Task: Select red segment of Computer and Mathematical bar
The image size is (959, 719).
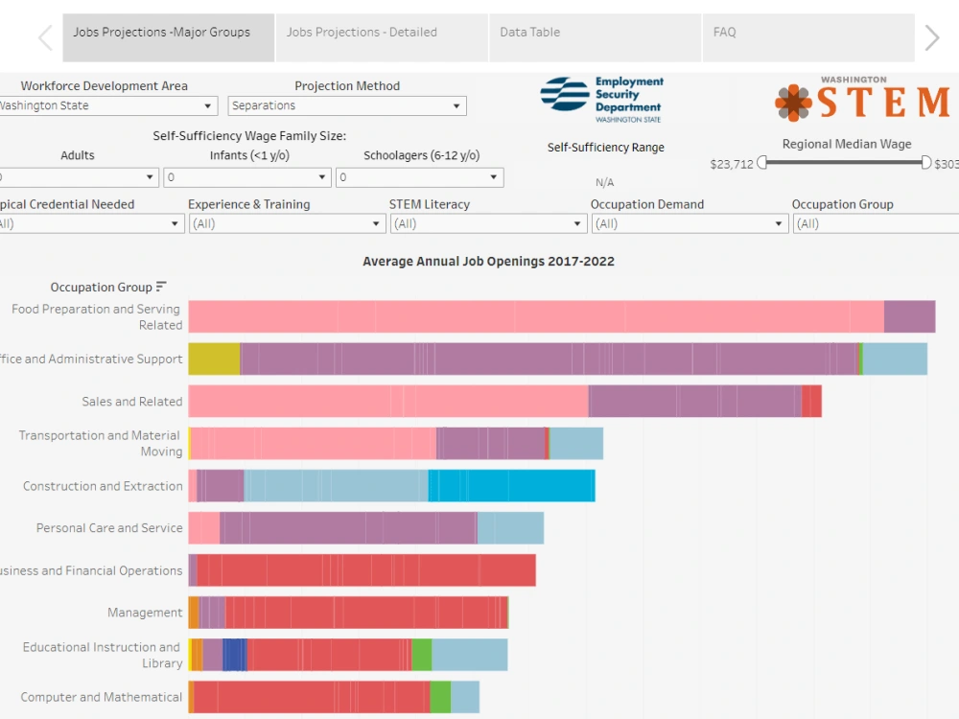Action: pos(312,697)
